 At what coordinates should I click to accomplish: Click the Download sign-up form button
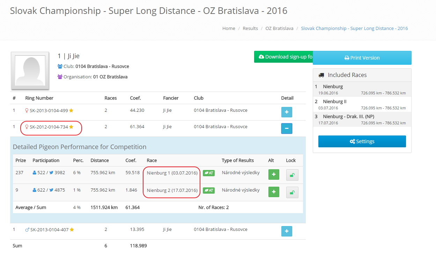283,57
